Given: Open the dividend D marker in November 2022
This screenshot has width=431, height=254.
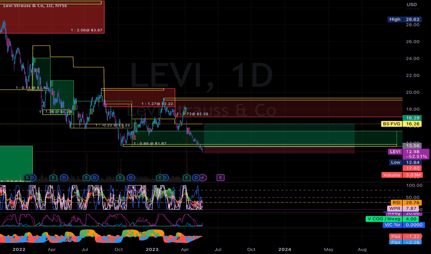Looking at the screenshot, I should coord(131,178).
